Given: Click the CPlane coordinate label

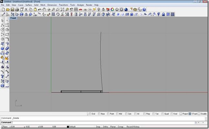Looking at the screenshot, I should click(x=4, y=127).
